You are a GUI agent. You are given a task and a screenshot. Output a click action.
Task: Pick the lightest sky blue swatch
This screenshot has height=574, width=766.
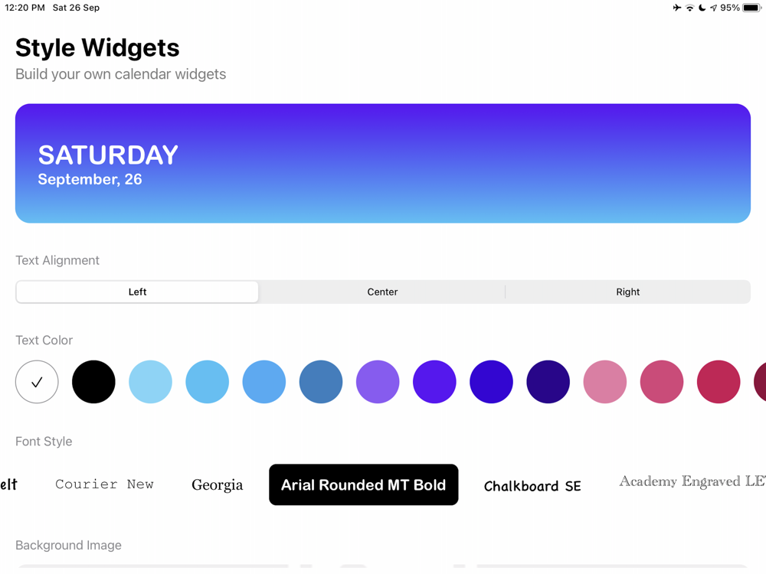[150, 382]
